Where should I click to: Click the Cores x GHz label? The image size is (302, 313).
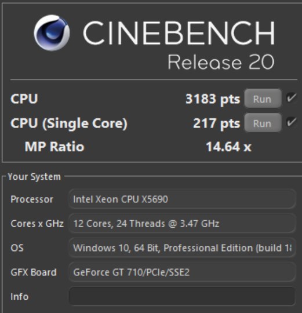pyautogui.click(x=37, y=224)
